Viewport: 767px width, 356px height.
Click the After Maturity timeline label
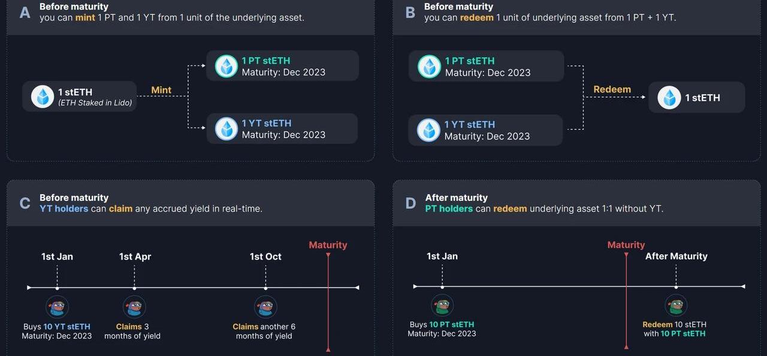[676, 256]
